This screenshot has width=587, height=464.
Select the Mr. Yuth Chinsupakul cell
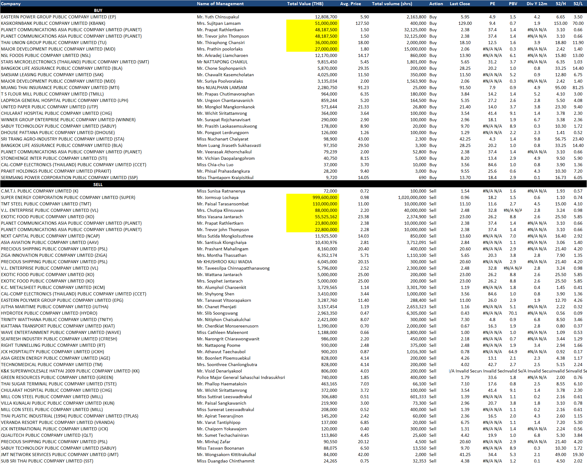tap(218, 17)
